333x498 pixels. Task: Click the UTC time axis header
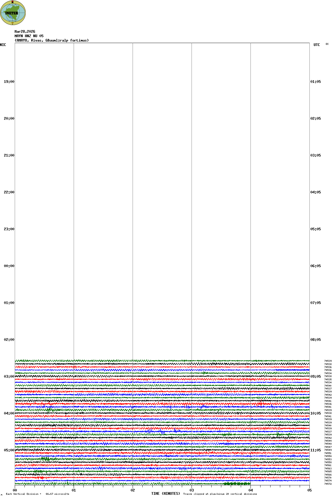(316, 45)
